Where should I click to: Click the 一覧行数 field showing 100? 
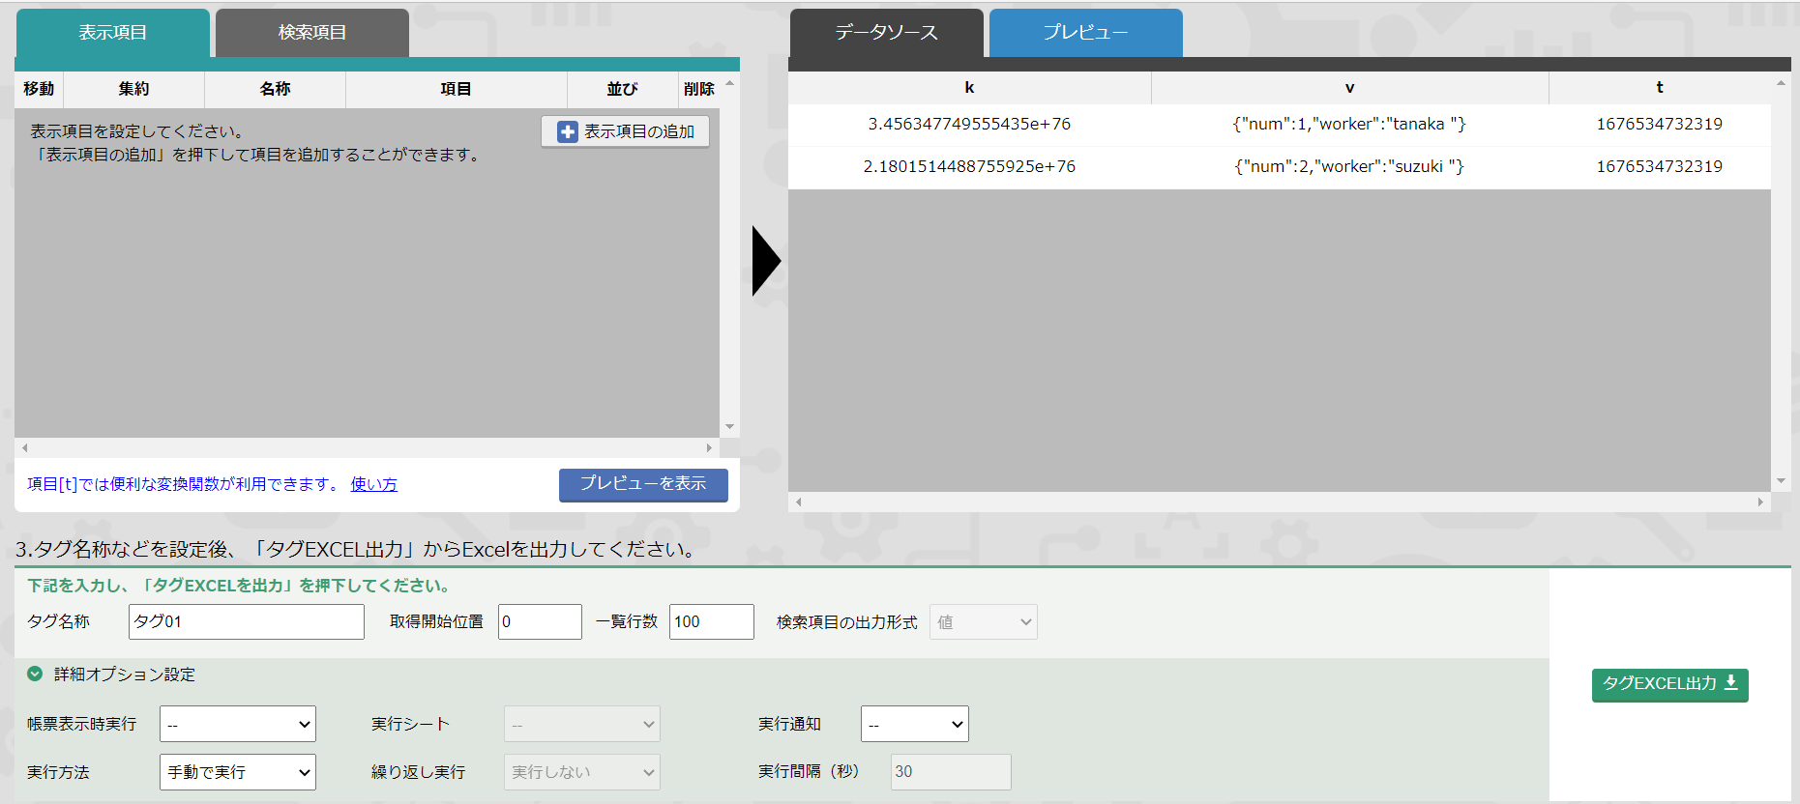point(712,621)
